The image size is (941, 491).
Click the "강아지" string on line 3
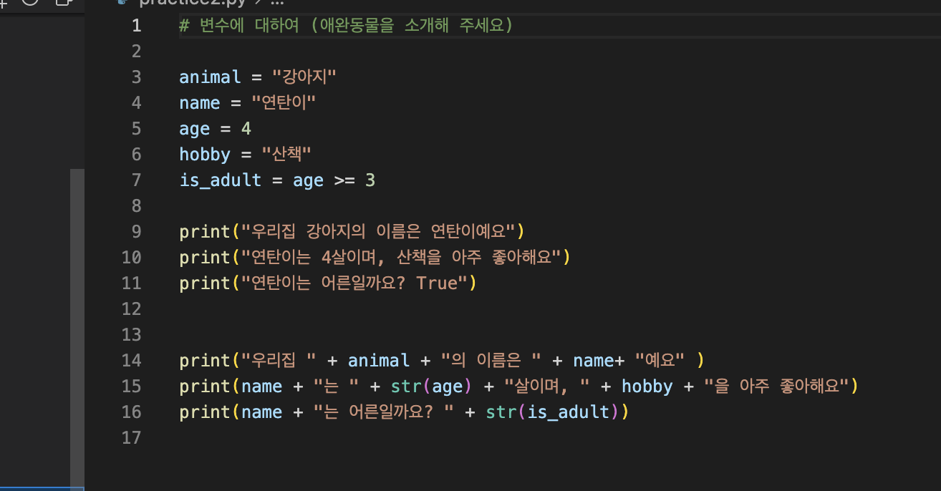[304, 77]
